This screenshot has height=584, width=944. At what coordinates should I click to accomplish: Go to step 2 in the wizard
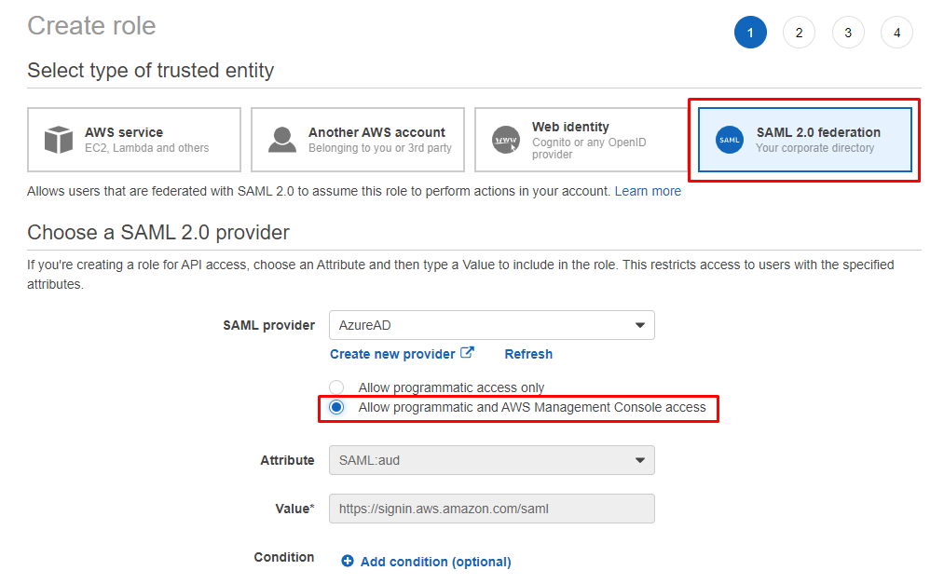[799, 33]
